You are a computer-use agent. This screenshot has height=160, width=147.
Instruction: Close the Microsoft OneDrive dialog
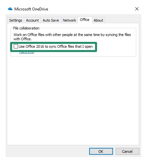point(137,9)
